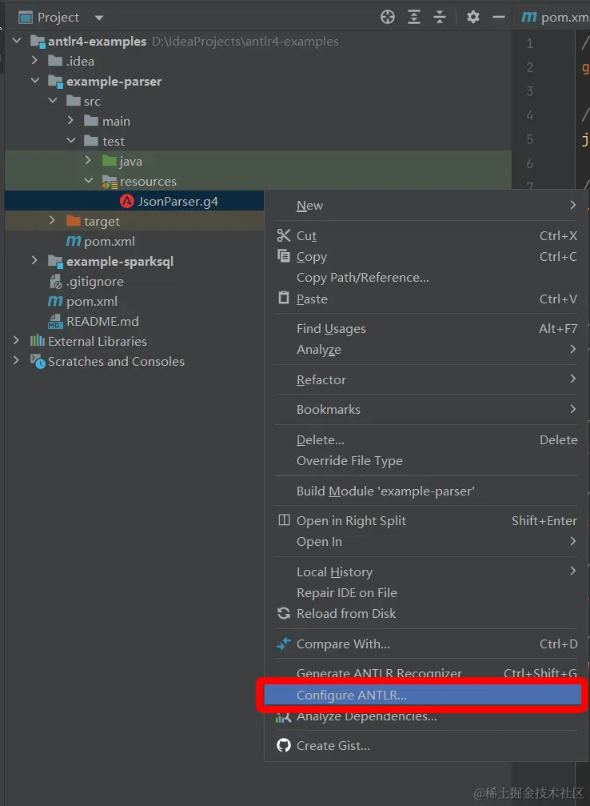Click the GitHub Create Gist icon

click(284, 745)
